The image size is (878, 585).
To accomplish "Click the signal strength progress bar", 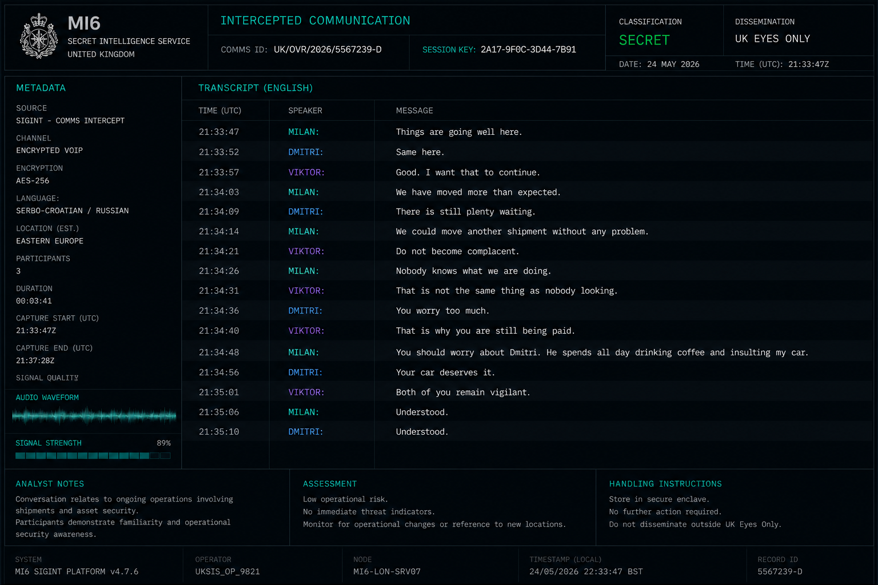I will click(x=93, y=456).
